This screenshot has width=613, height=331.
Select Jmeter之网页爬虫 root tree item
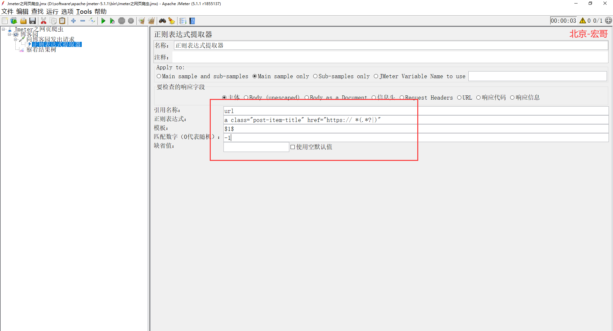click(x=39, y=29)
